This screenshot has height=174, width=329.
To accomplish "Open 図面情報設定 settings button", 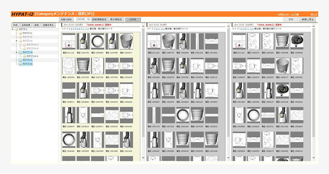I will (99, 20).
